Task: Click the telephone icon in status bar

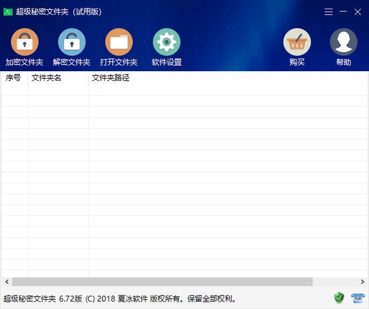Action: point(357,298)
